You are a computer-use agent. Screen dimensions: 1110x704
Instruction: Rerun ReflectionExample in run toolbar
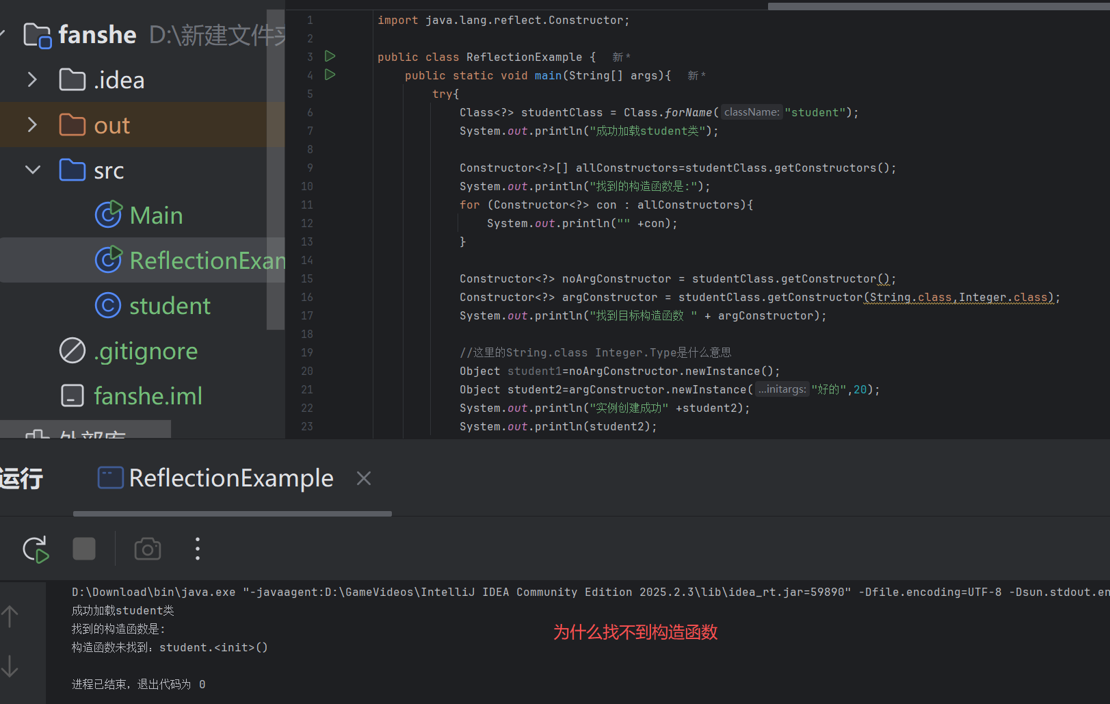(x=36, y=549)
